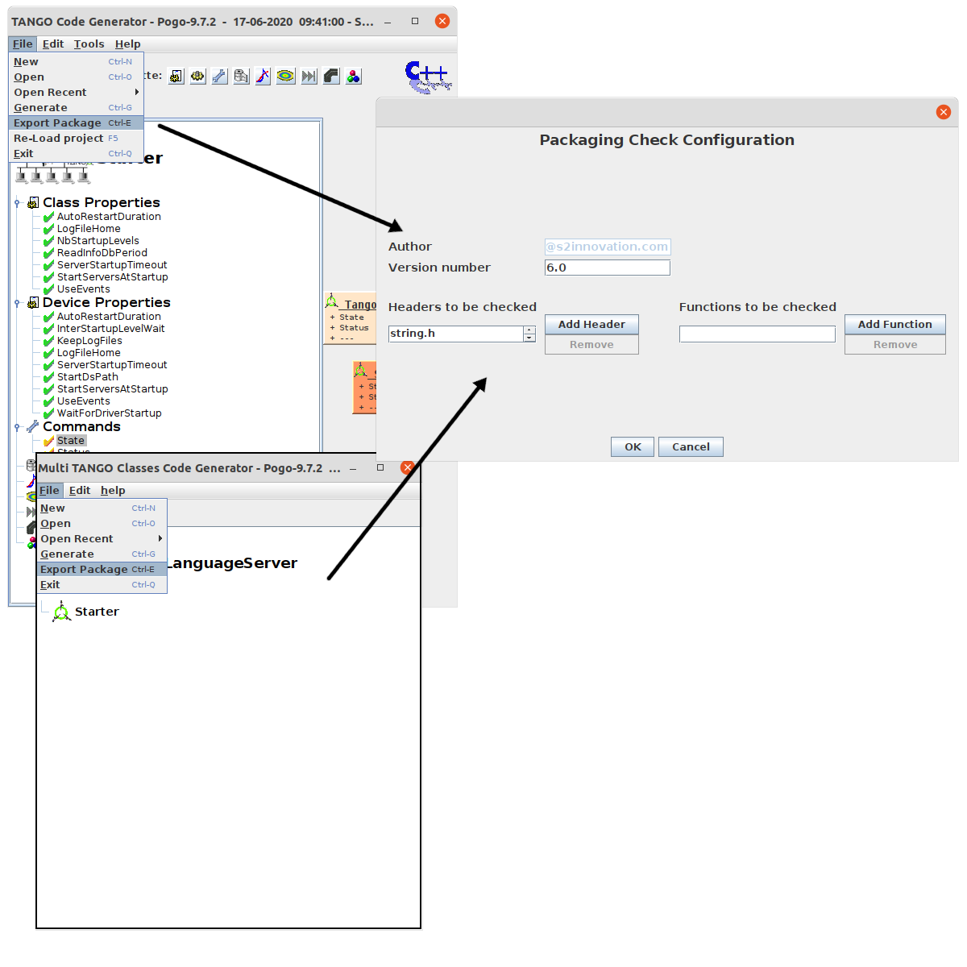Click the Add Function button
Image resolution: width=967 pixels, height=967 pixels.
click(894, 324)
